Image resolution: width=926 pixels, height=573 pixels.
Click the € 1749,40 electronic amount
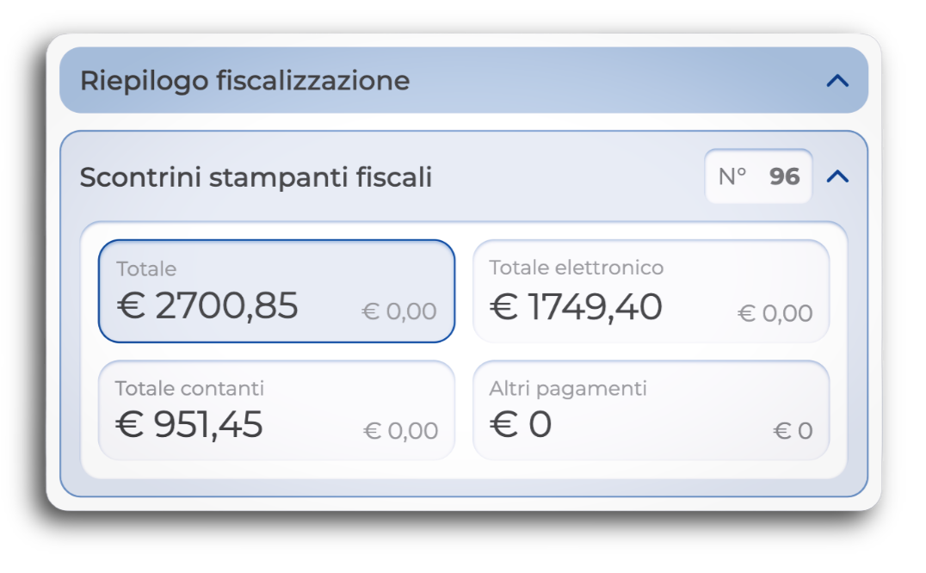tap(576, 306)
